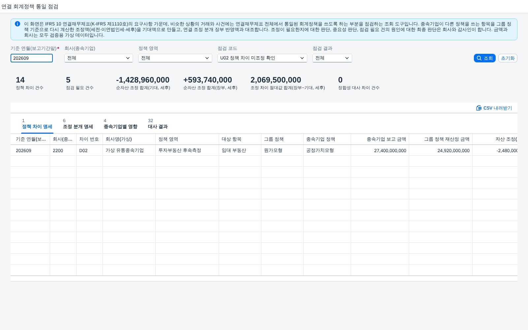Click the 차이 번호 column header
This screenshot has height=330, width=528.
pos(89,139)
